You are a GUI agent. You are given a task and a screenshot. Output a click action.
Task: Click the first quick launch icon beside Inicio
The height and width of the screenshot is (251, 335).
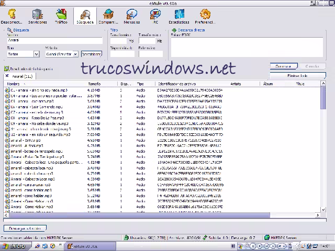click(37, 246)
